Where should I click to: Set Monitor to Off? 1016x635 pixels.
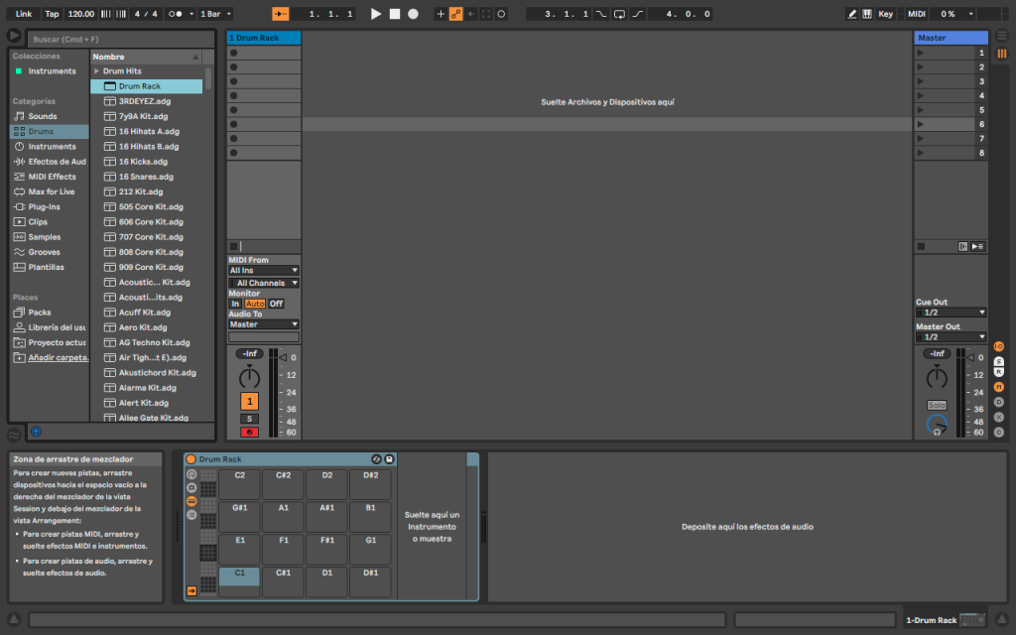pyautogui.click(x=276, y=304)
